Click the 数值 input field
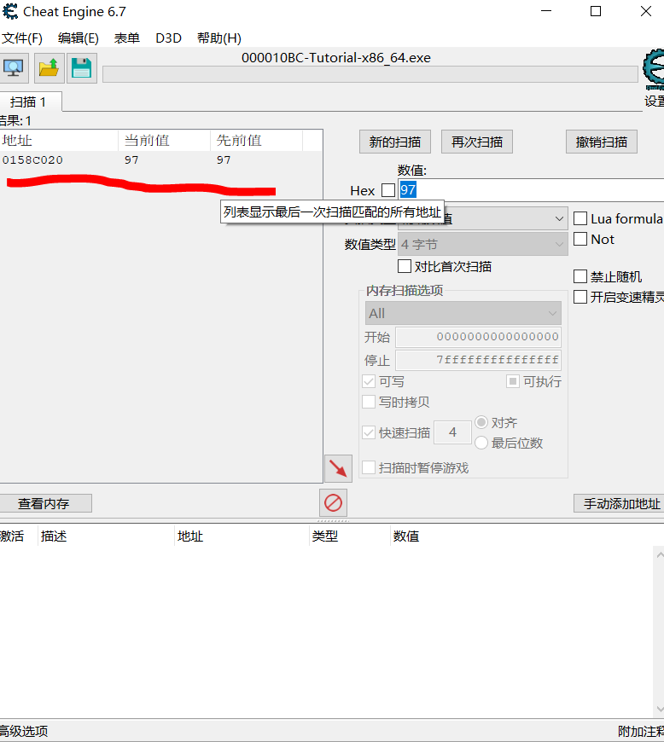 coord(529,190)
